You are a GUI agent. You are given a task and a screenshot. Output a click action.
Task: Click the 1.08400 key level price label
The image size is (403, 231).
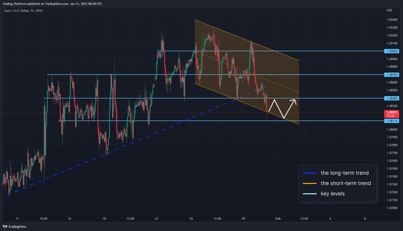(x=392, y=98)
